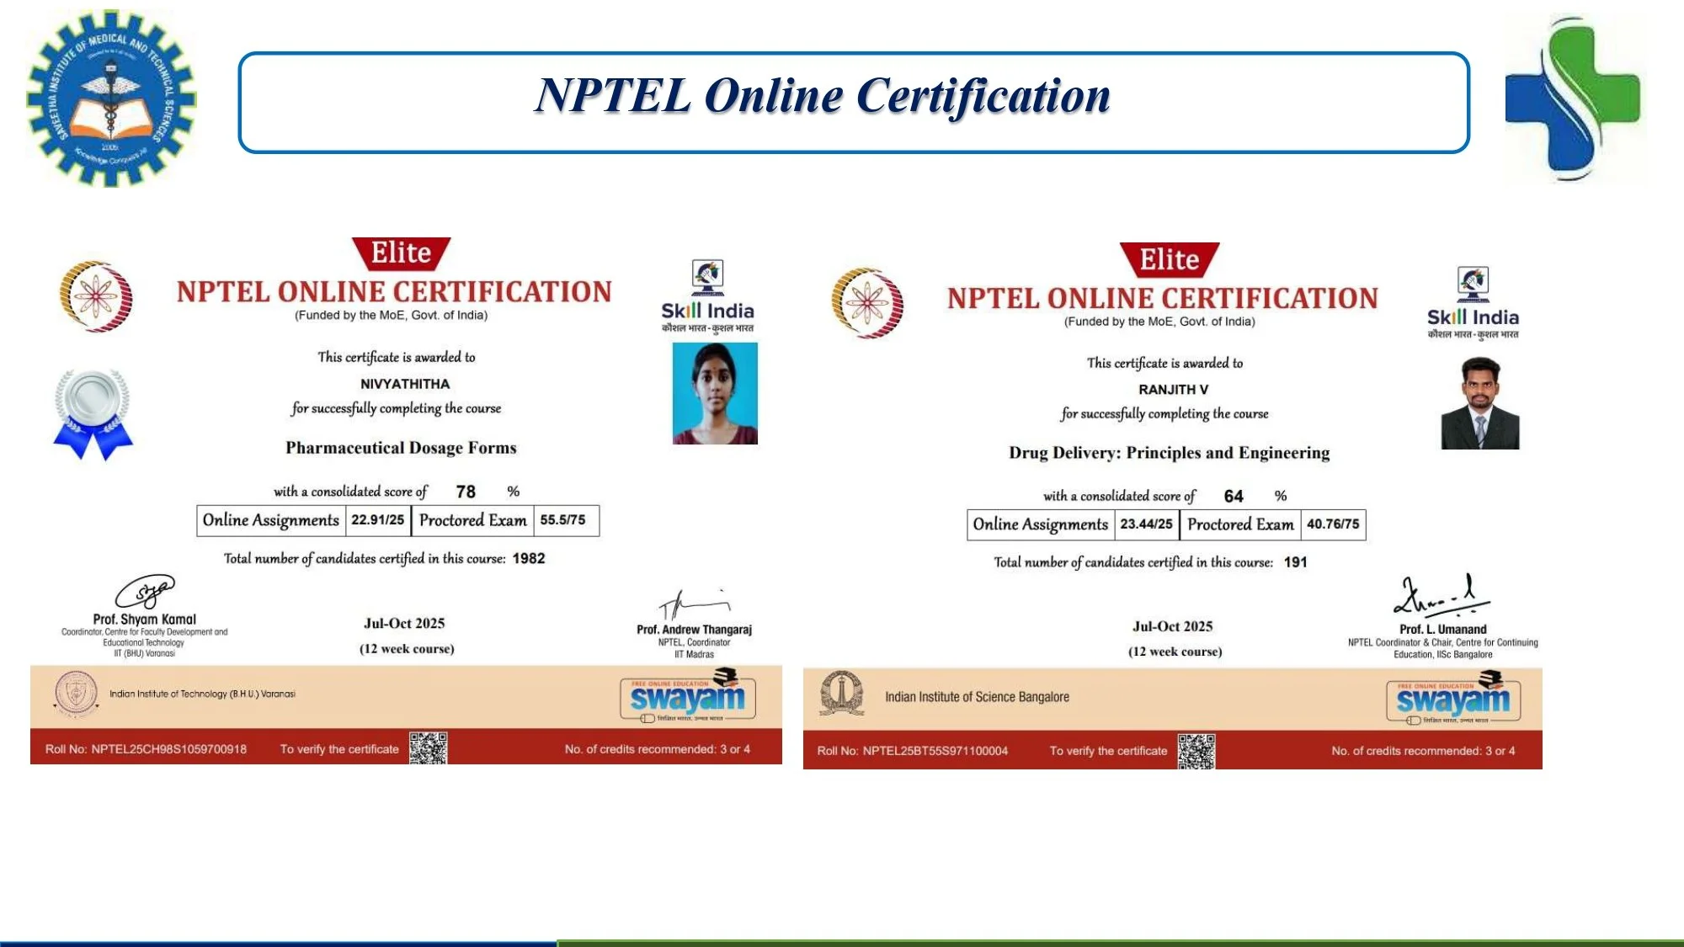Click To verify the certificate link on right certificate
1684x947 pixels.
[1108, 749]
